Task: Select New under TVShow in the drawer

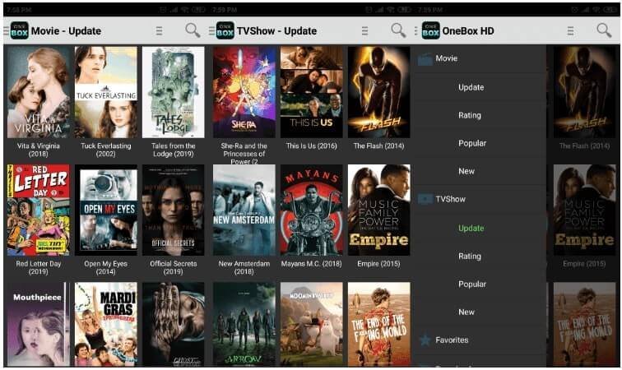Action: point(466,312)
